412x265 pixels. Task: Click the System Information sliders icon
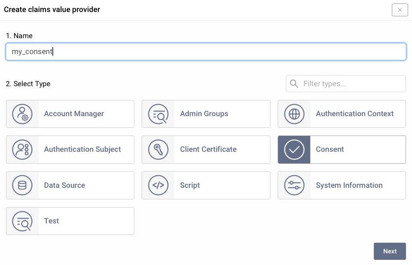tap(294, 185)
